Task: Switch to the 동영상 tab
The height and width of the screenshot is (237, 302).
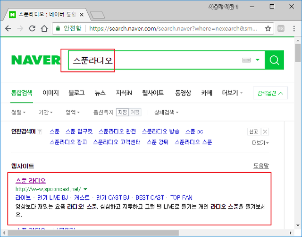Action: [x=183, y=93]
